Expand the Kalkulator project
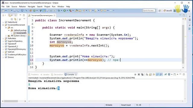This screenshot has height=108, width=193. pos(3,38)
